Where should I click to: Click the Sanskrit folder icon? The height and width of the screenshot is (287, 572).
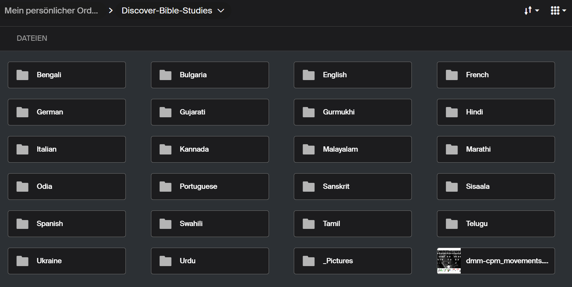309,186
